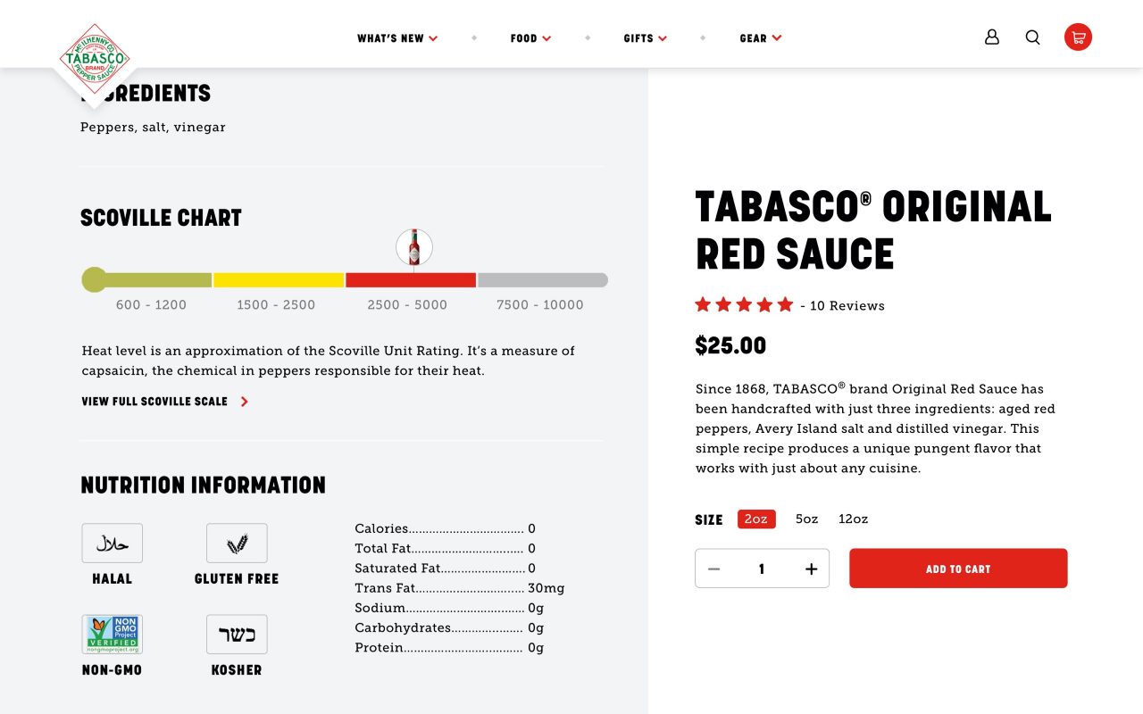Select the 2oz size option

tap(756, 519)
